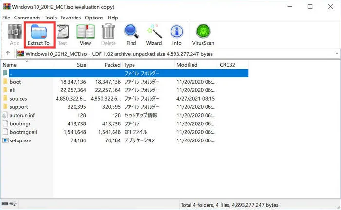The height and width of the screenshot is (210, 341).
Task: Click the setup.exe application icon
Action: tap(5, 140)
